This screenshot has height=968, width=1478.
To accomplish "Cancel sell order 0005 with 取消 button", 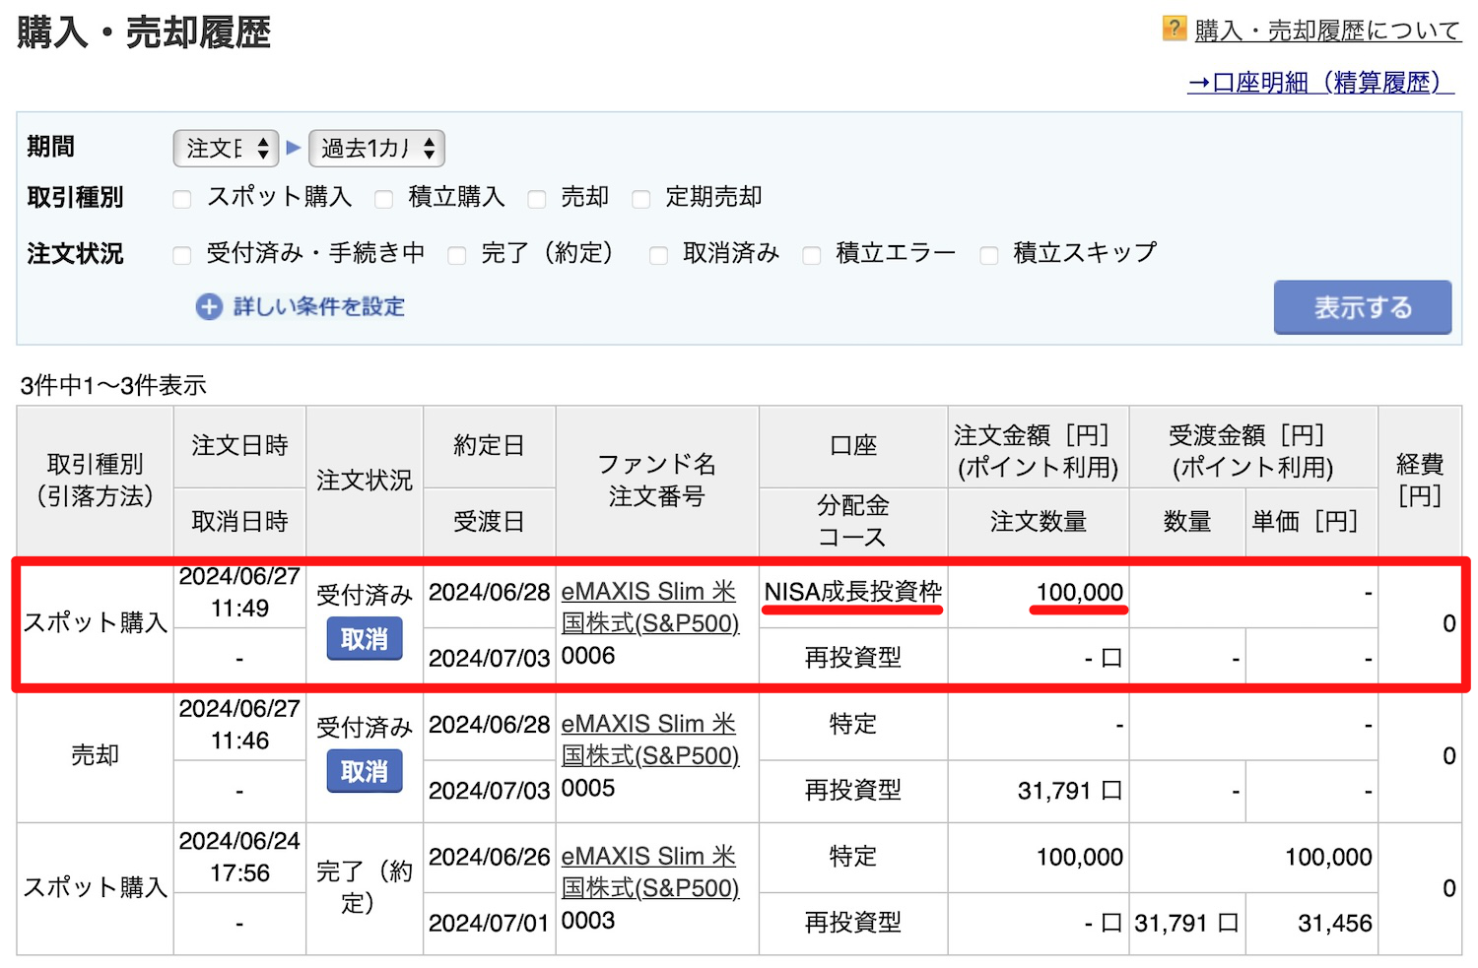I will (x=365, y=771).
